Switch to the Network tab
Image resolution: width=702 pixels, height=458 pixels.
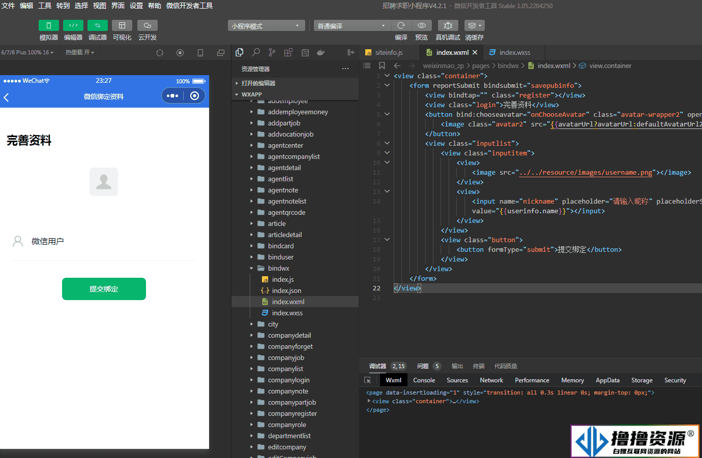click(x=491, y=380)
